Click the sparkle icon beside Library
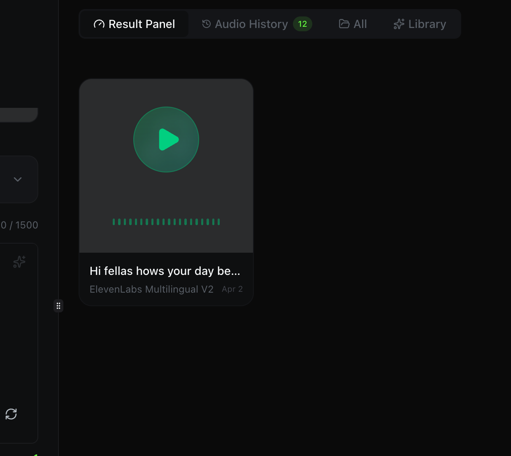Image resolution: width=511 pixels, height=456 pixels. coord(398,24)
